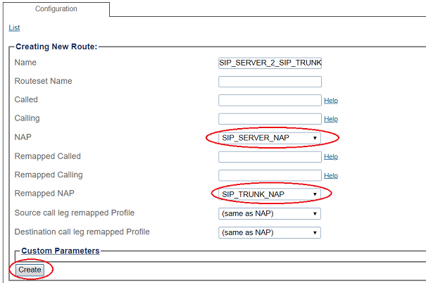Click the Remapped Called input field
Screen dimensions: 426x283
(270, 157)
